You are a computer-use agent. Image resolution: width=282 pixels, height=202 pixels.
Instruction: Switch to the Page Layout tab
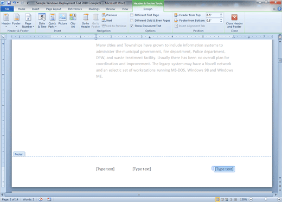point(54,9)
